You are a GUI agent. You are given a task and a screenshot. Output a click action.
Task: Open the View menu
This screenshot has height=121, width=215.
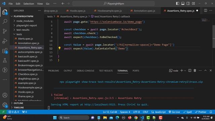pos(40,4)
